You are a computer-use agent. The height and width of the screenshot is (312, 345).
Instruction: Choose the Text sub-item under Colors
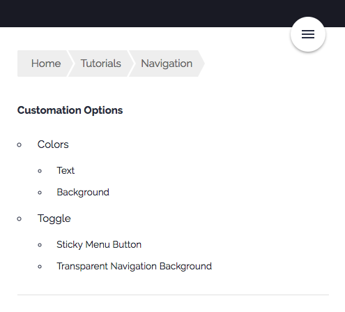(66, 170)
